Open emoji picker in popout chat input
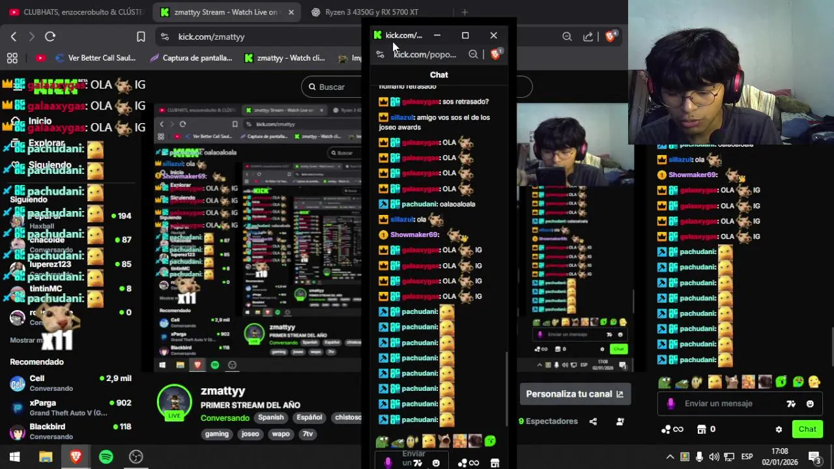Image resolution: width=834 pixels, height=469 pixels. pos(436,463)
